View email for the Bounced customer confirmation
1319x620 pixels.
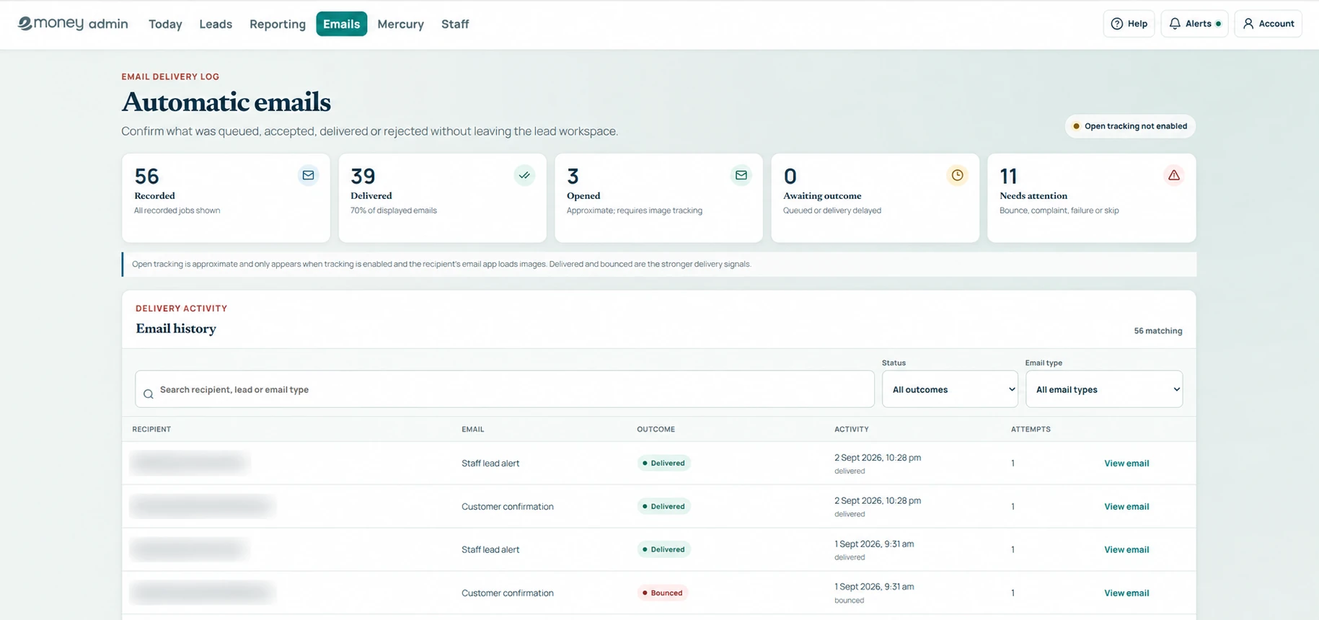[1126, 593]
